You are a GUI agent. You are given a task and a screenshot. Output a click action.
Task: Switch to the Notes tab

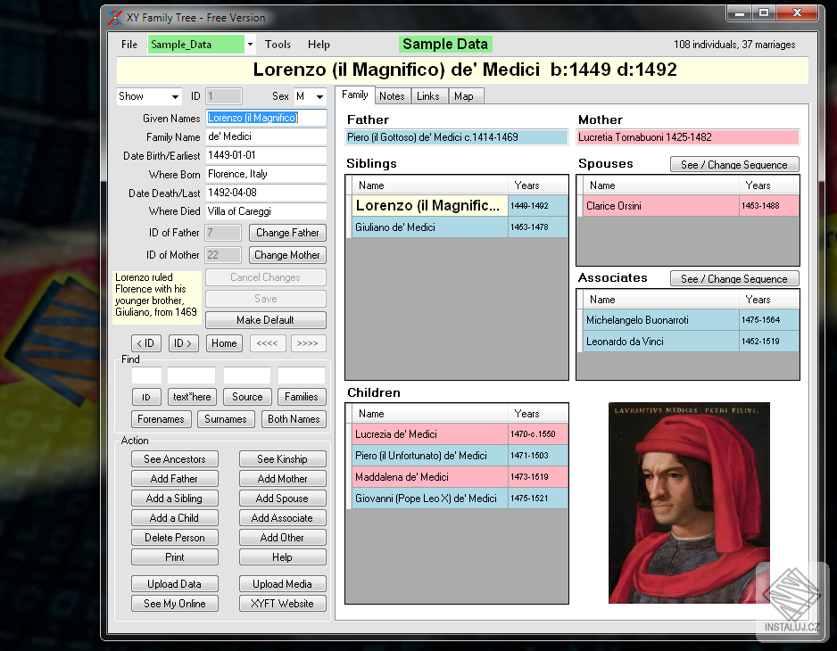[392, 96]
